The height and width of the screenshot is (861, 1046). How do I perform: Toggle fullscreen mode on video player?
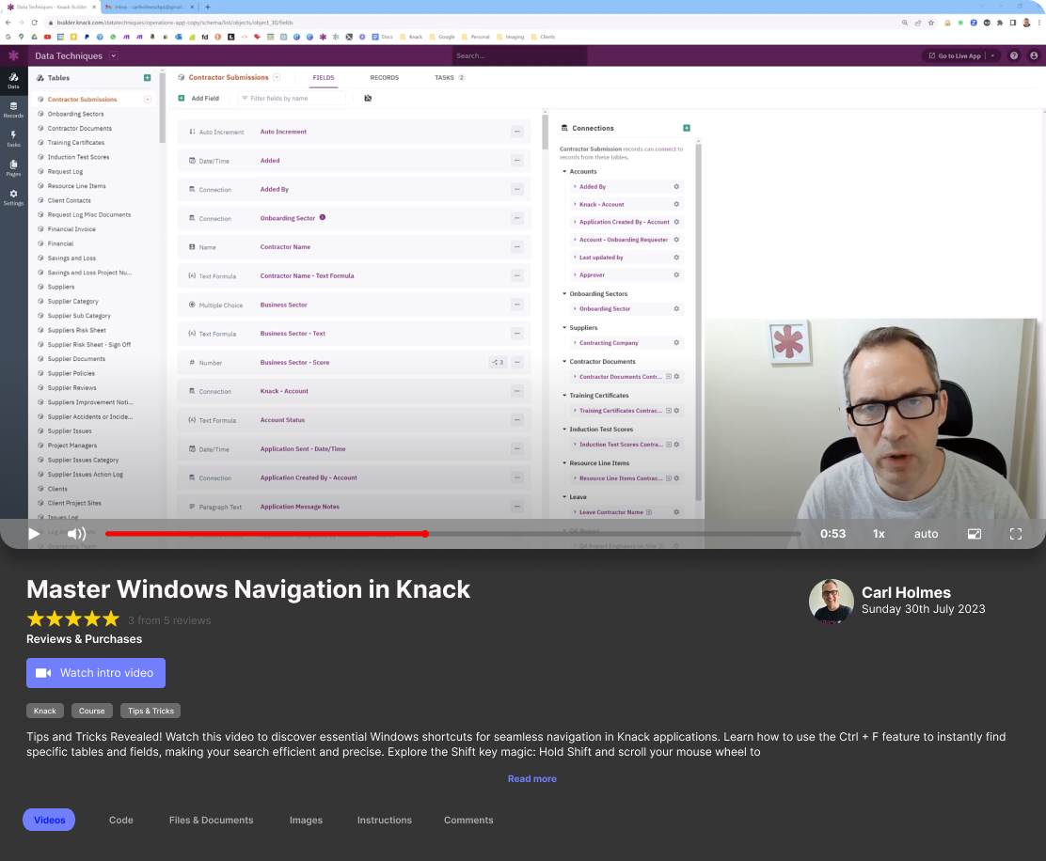click(x=1015, y=534)
